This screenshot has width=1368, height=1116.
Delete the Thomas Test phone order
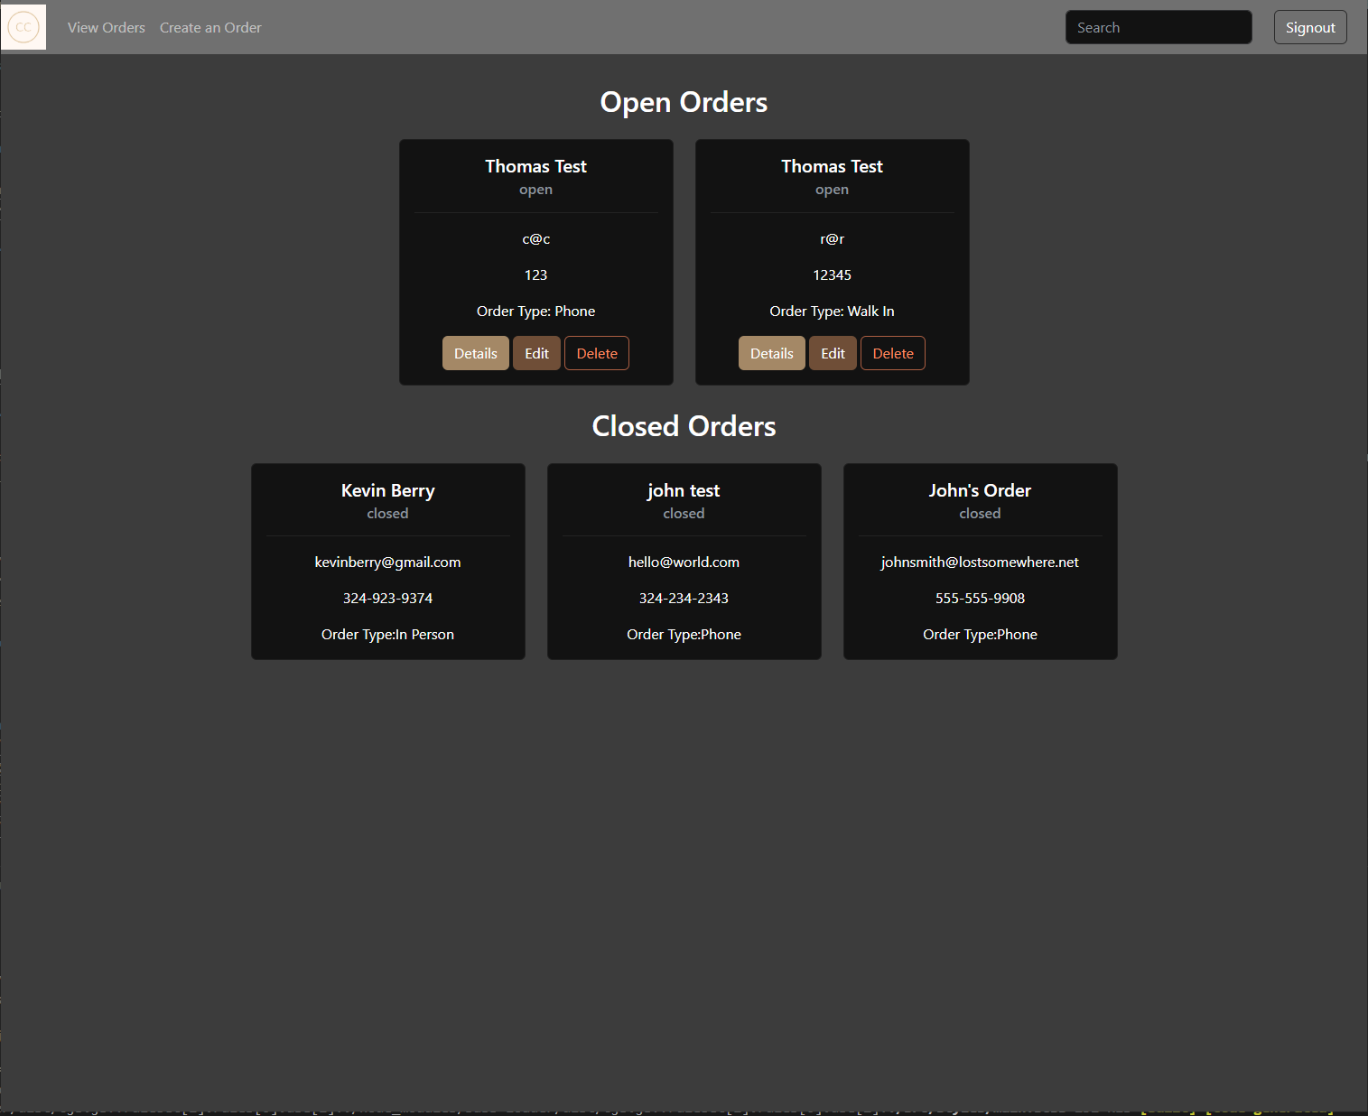point(596,353)
